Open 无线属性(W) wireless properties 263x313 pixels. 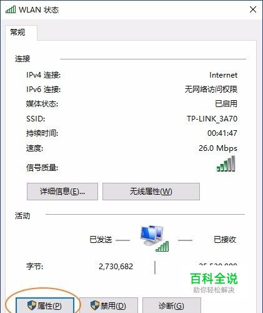point(151,192)
